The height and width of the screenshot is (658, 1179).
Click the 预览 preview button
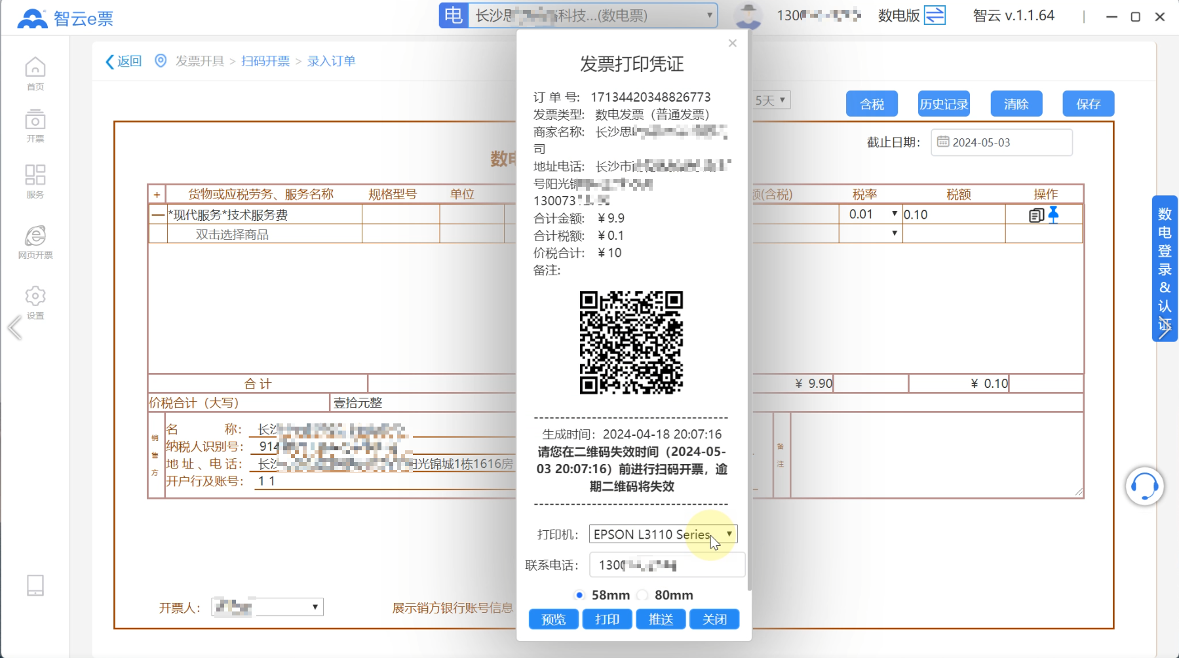[554, 619]
